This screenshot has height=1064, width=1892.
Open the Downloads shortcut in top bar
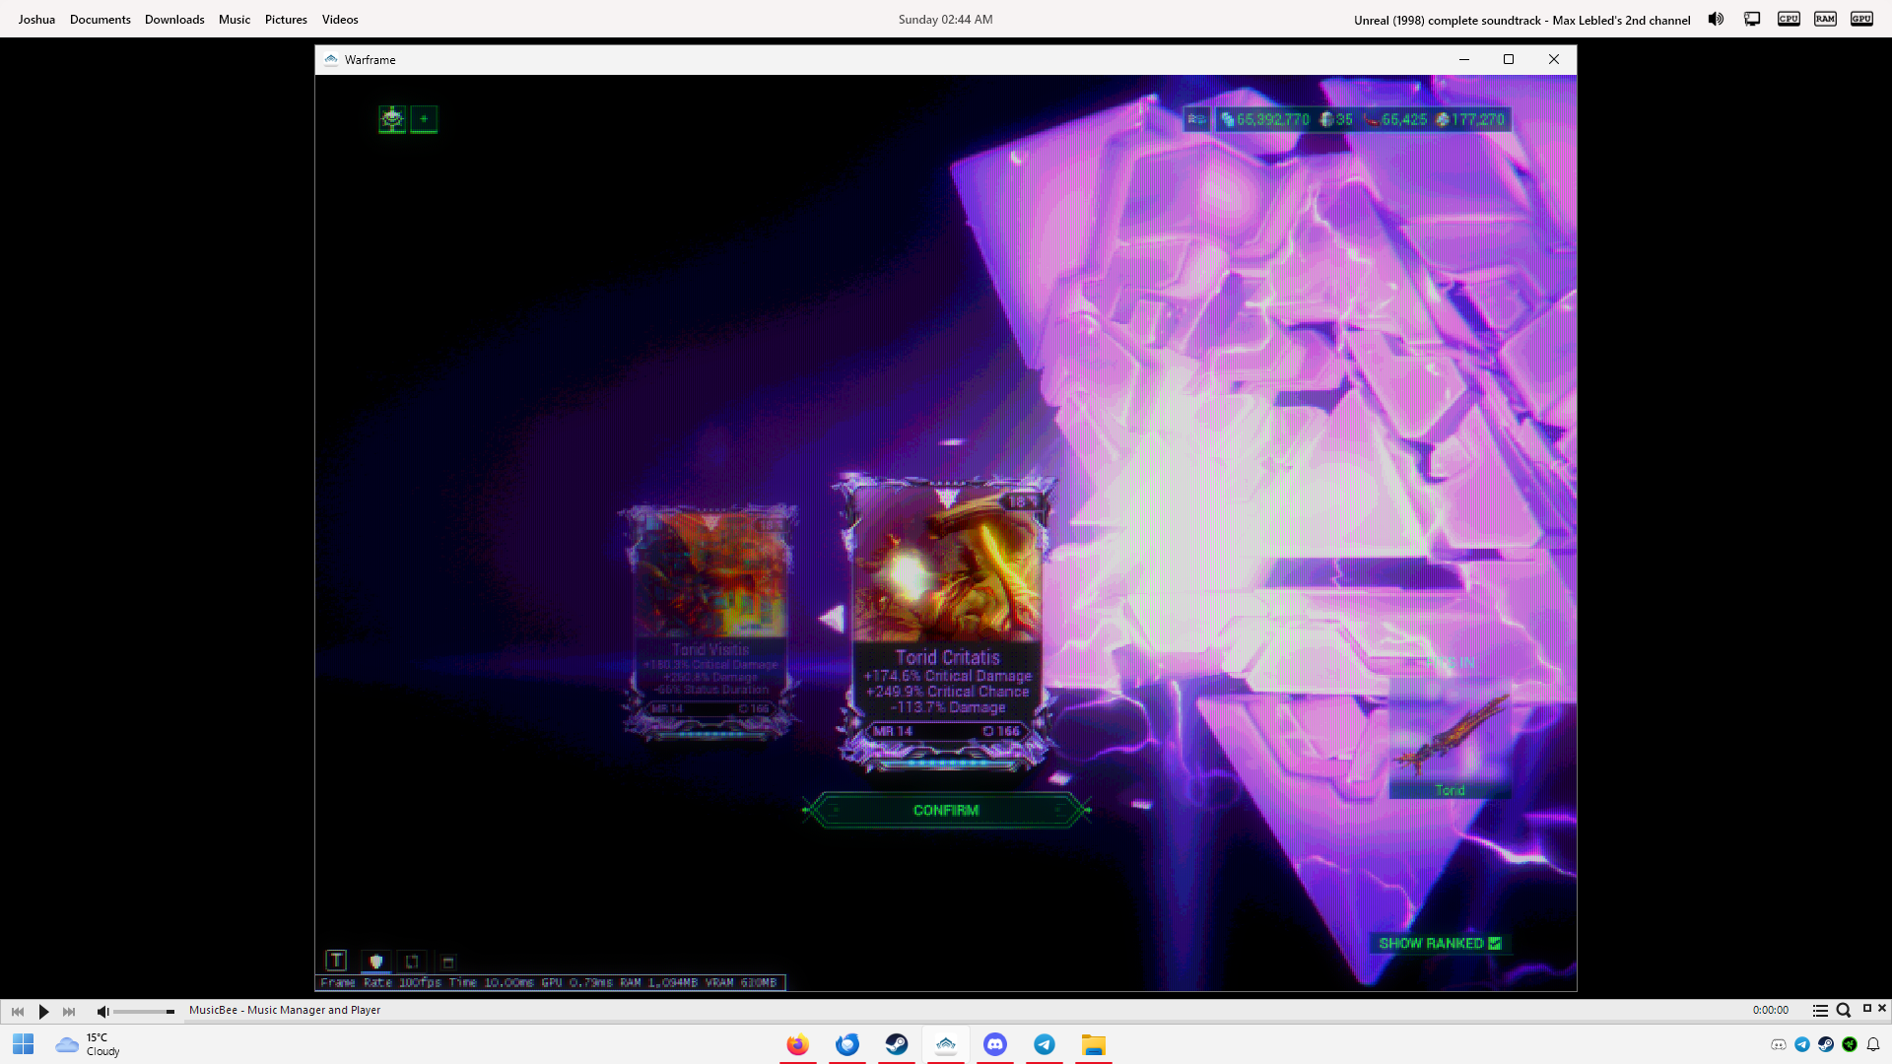tap(174, 20)
